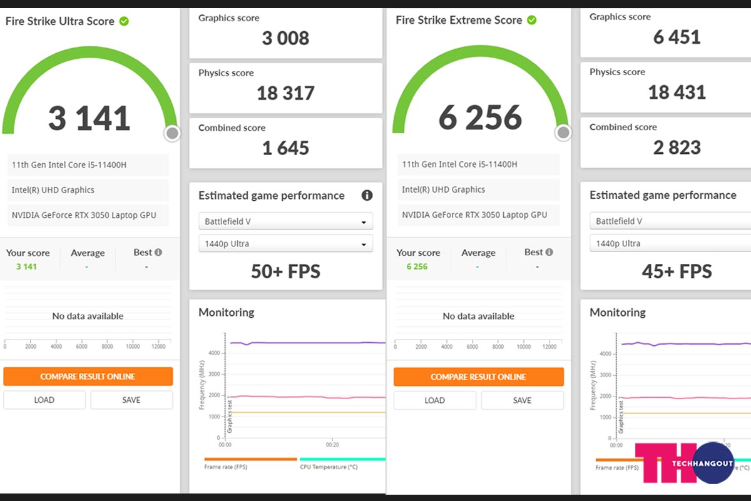Click the Graphics score value 6 451
751x501 pixels.
[x=677, y=37]
